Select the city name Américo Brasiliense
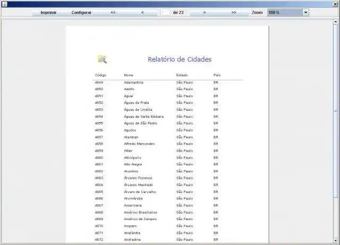 coord(140,212)
